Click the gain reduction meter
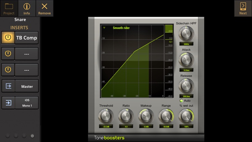The height and width of the screenshot is (142, 252). tap(169, 61)
